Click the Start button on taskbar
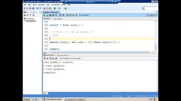 [x=26, y=99]
